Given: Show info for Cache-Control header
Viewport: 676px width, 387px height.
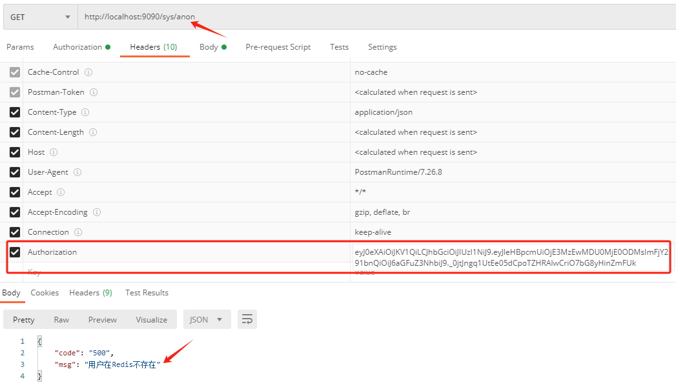Looking at the screenshot, I should pos(88,72).
